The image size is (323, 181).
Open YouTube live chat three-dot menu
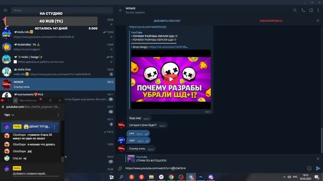point(59,115)
